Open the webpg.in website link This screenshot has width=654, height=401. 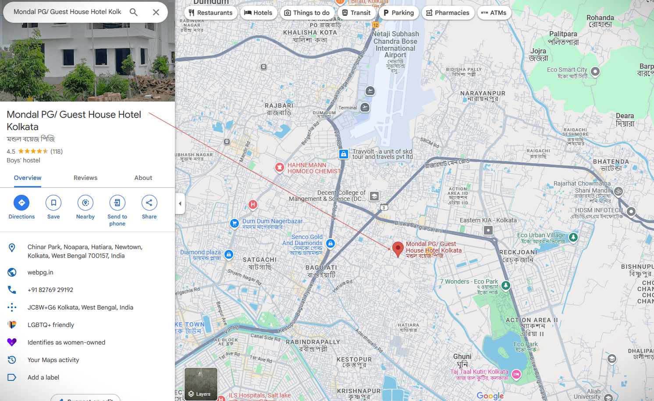[x=40, y=272]
